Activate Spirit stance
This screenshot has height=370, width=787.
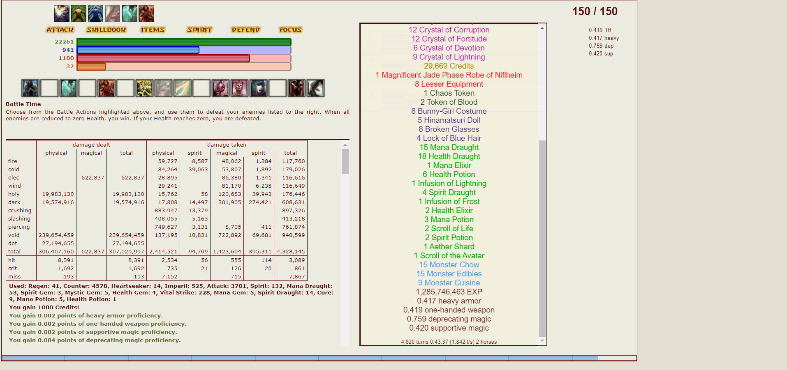[199, 30]
